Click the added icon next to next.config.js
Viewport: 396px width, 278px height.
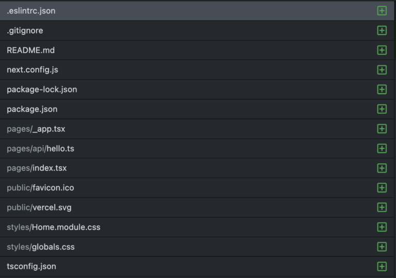pyautogui.click(x=382, y=69)
